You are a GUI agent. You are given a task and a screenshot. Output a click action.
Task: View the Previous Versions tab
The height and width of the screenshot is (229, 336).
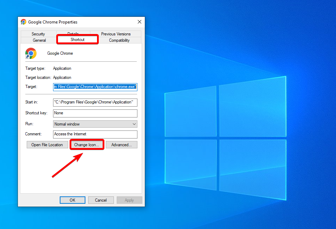116,34
